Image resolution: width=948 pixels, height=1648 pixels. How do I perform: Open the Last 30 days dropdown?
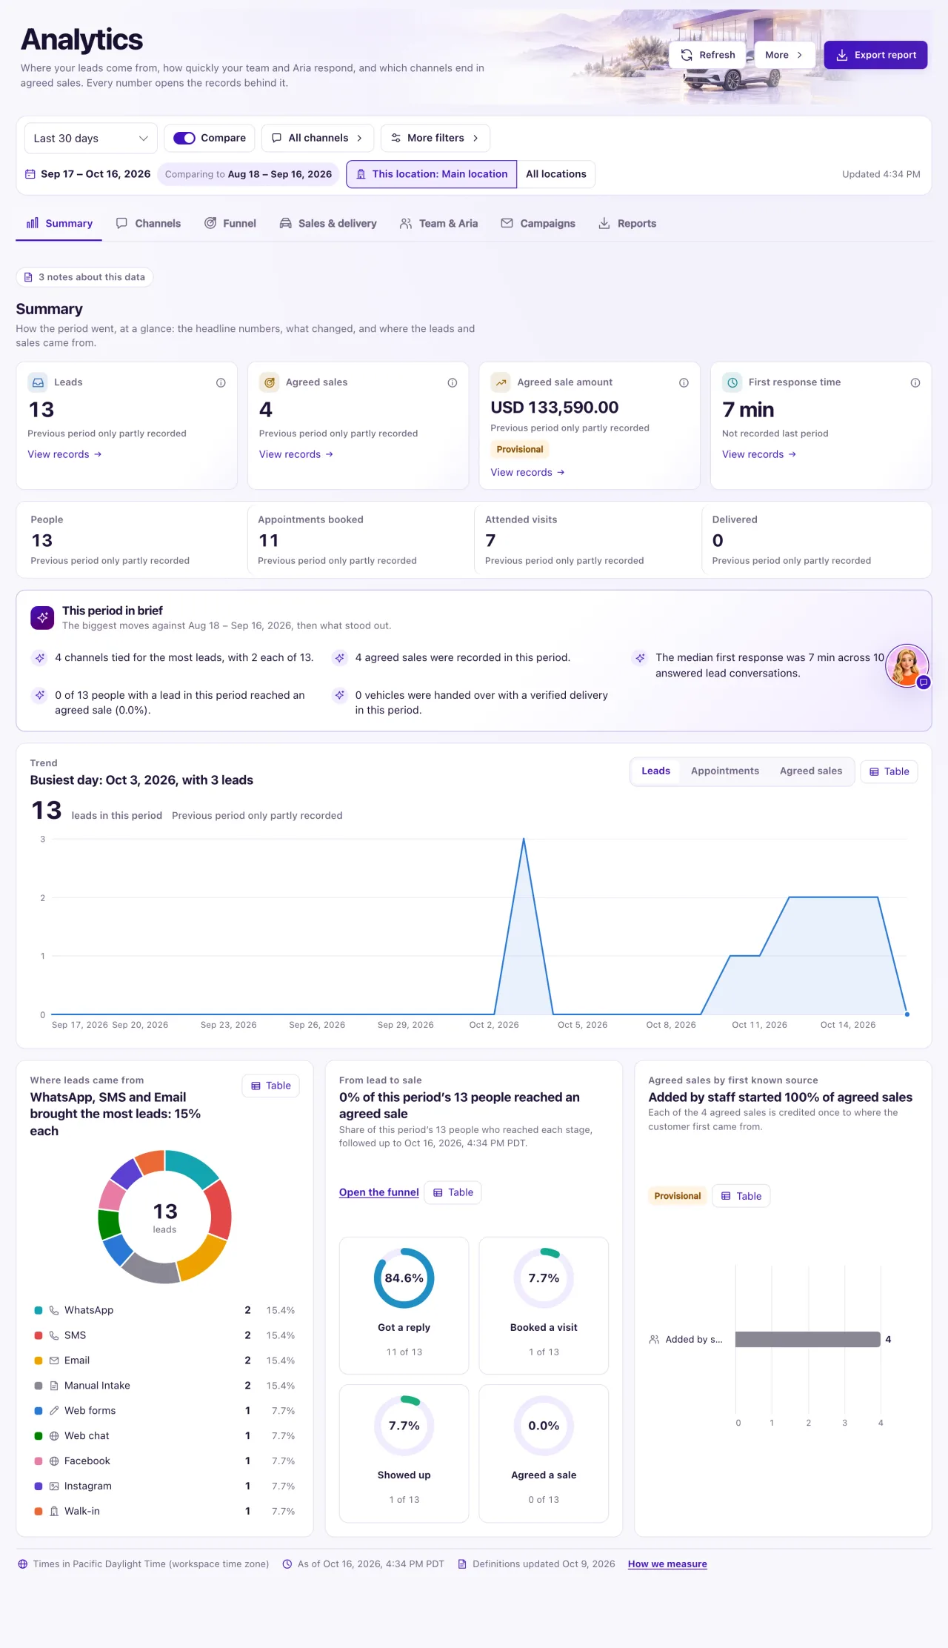[x=90, y=139]
